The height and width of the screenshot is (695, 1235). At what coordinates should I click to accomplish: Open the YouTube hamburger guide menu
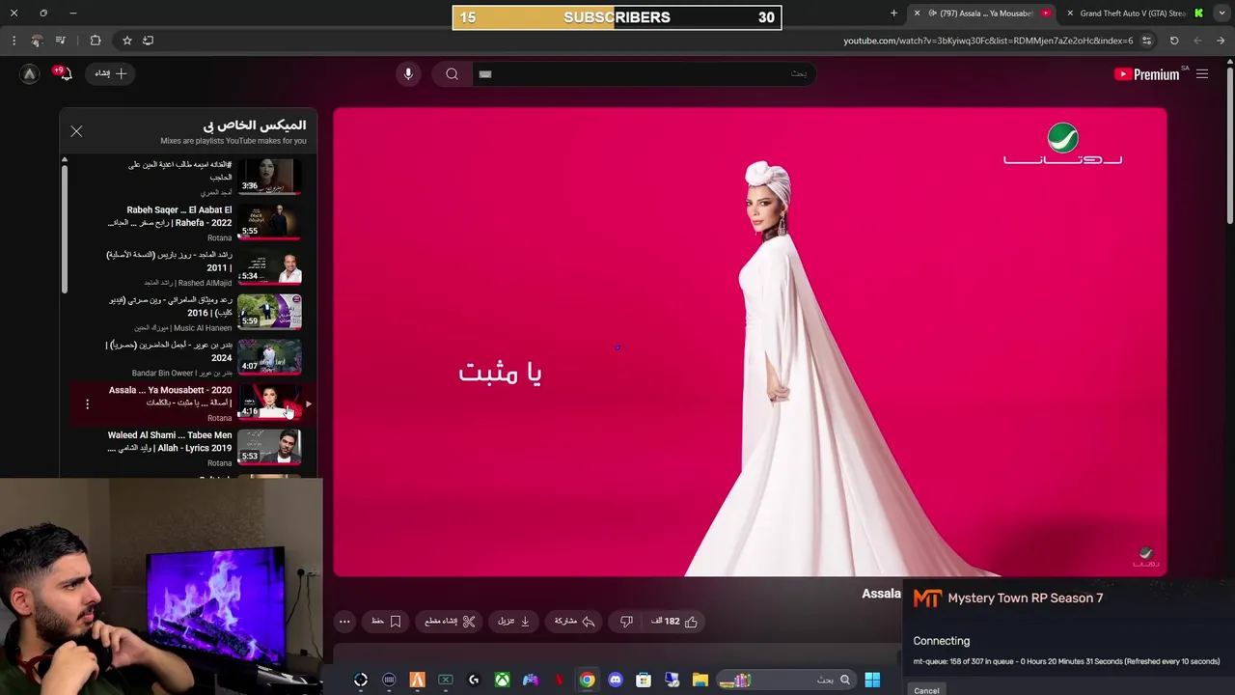[x=1202, y=74]
